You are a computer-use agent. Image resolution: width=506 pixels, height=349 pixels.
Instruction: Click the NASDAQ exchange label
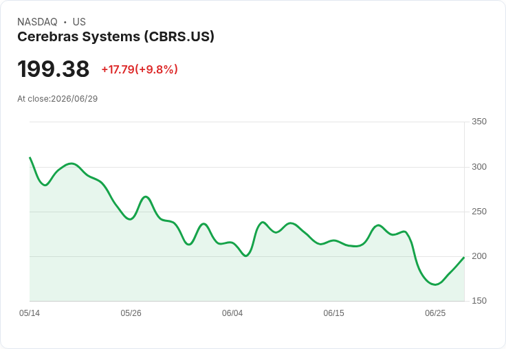tap(37, 22)
